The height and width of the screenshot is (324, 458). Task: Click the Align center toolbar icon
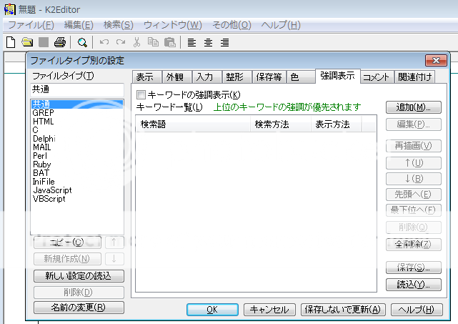208,43
